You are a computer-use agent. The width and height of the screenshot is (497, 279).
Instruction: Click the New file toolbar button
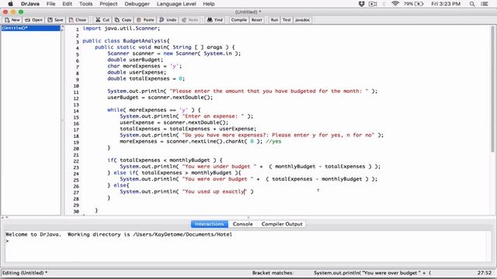(x=12, y=20)
